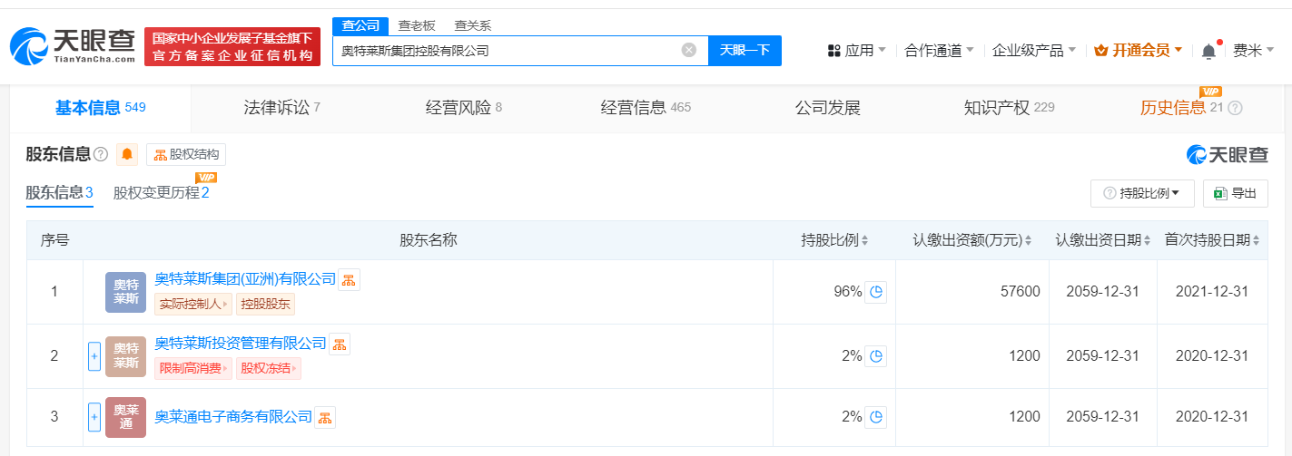Select the 股权变更历程 2 sub-tab
The height and width of the screenshot is (456, 1292).
[161, 193]
